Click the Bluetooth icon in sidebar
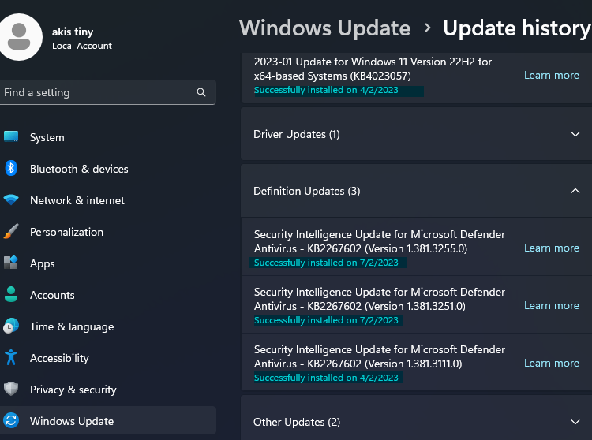The image size is (592, 440). tap(11, 168)
